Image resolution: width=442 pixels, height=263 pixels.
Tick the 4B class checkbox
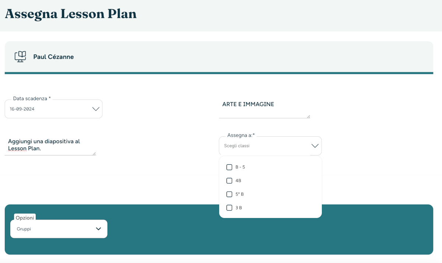tap(229, 181)
